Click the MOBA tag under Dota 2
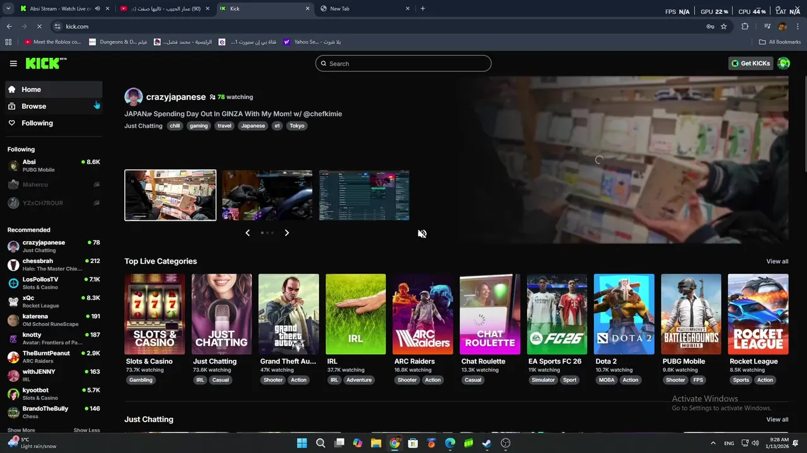Image resolution: width=807 pixels, height=453 pixels. point(607,380)
